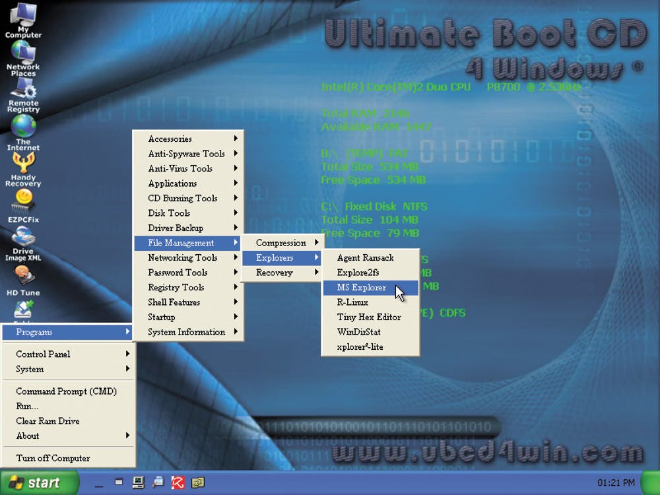The width and height of the screenshot is (660, 495).
Task: Open the Startup submenu
Action: click(x=187, y=317)
